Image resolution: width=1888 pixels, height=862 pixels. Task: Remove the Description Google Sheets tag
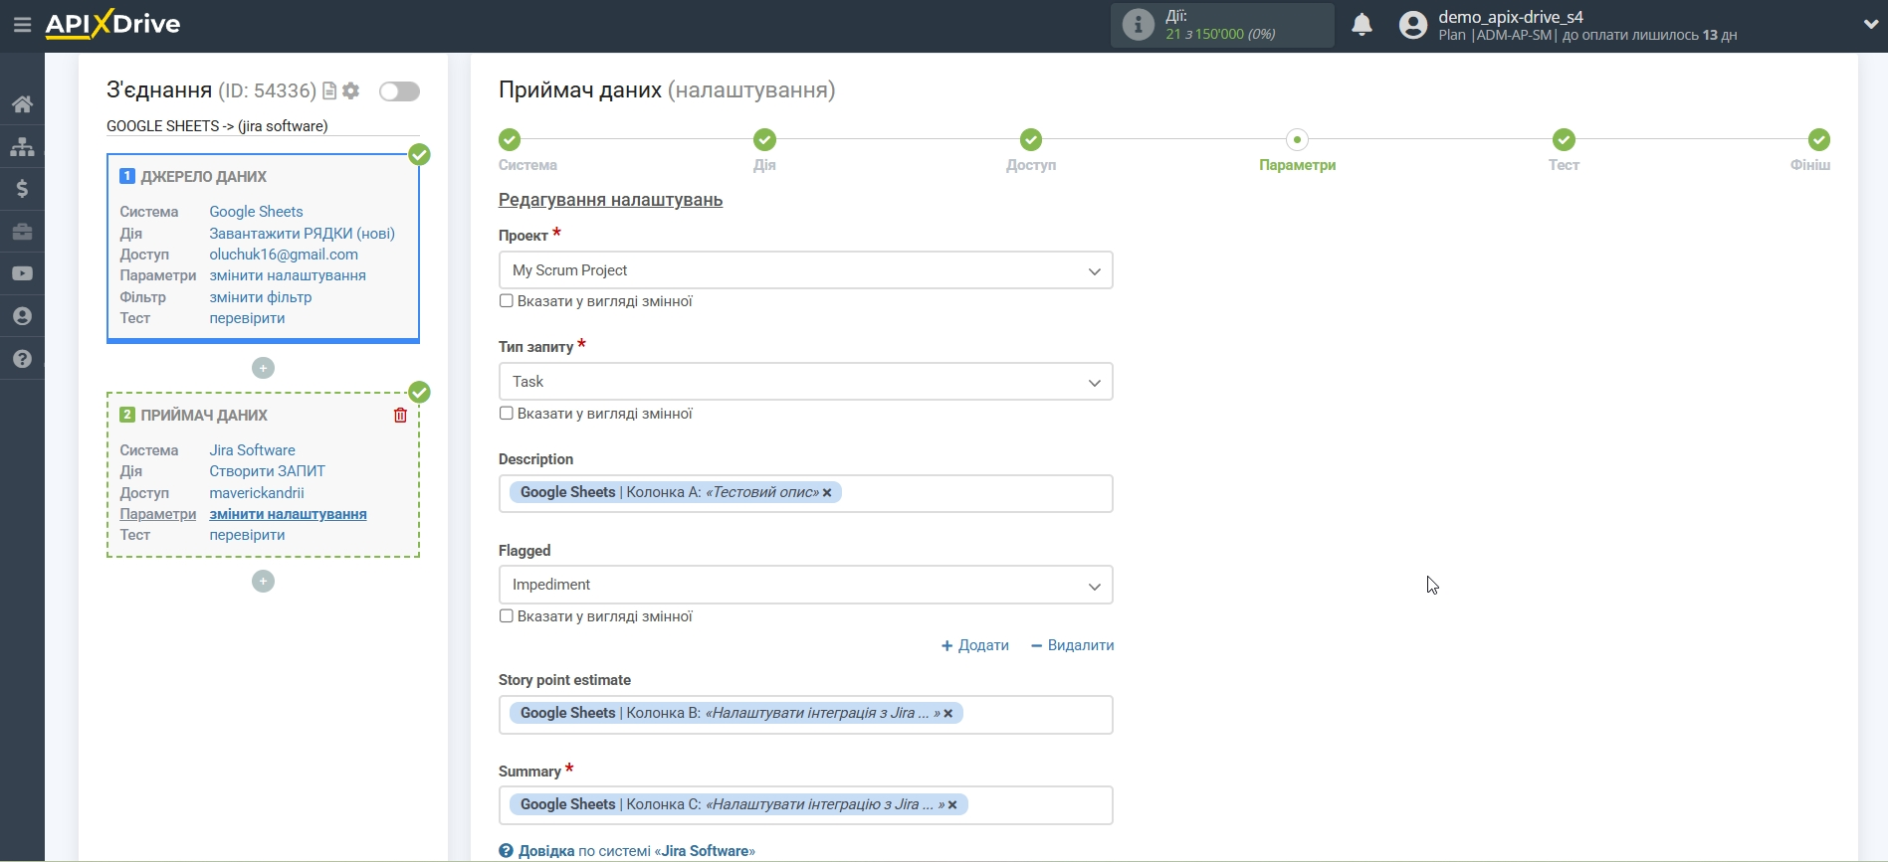[x=827, y=493]
